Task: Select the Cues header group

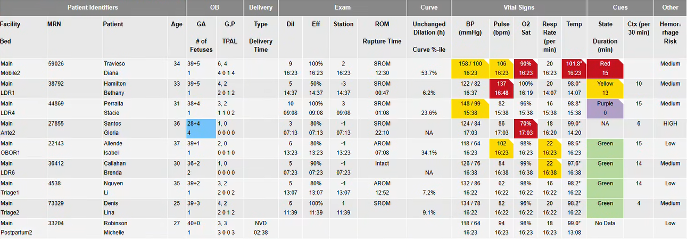Action: (620, 7)
